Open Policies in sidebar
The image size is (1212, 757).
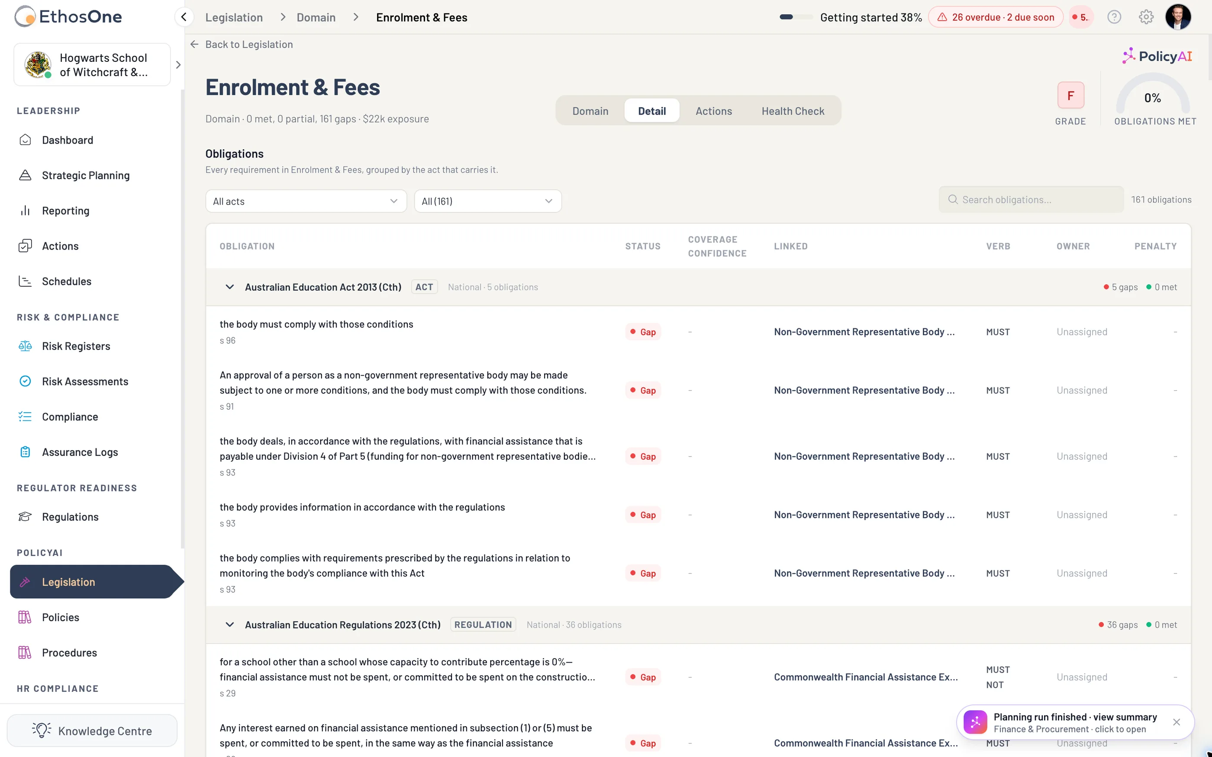click(61, 617)
